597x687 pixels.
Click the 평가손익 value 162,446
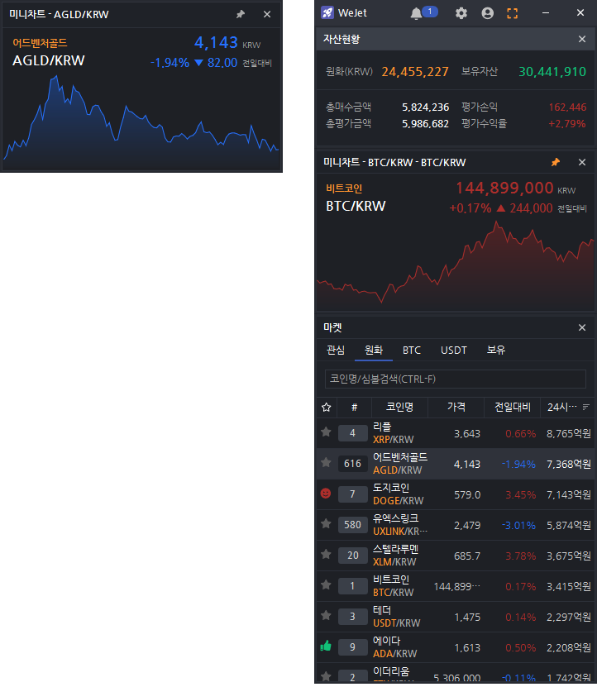(x=567, y=107)
